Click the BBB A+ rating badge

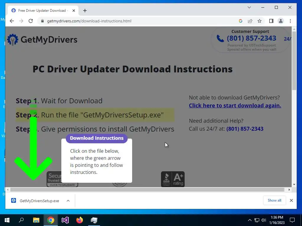click(x=173, y=179)
